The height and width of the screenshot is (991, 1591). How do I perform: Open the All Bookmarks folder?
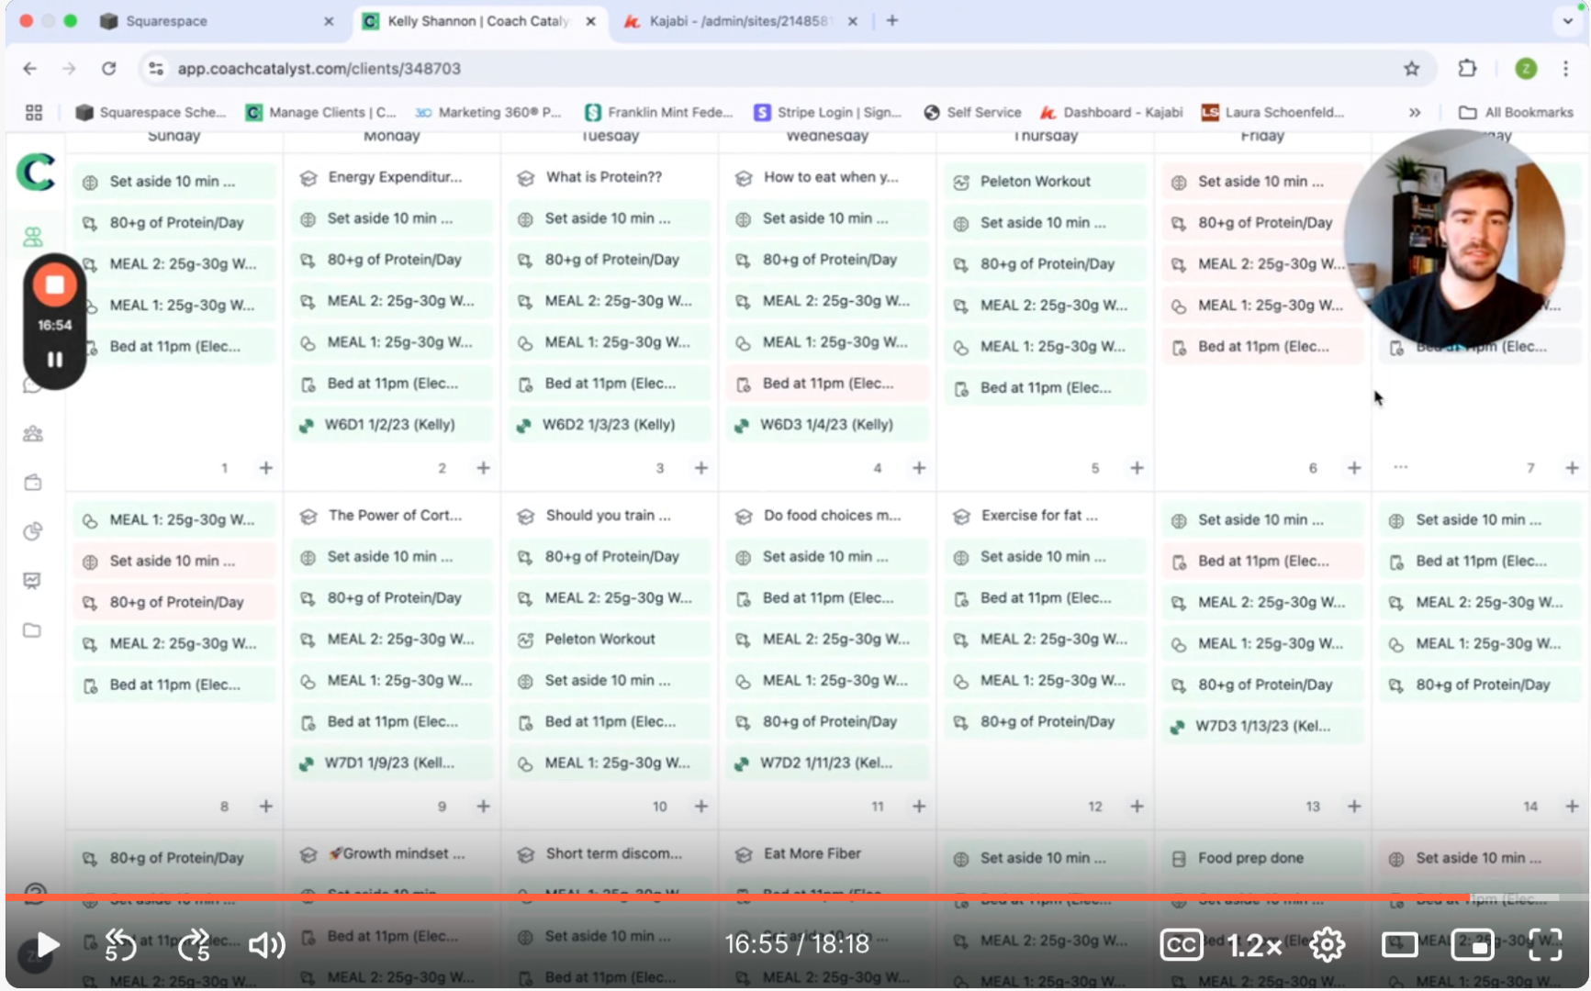[x=1516, y=112]
